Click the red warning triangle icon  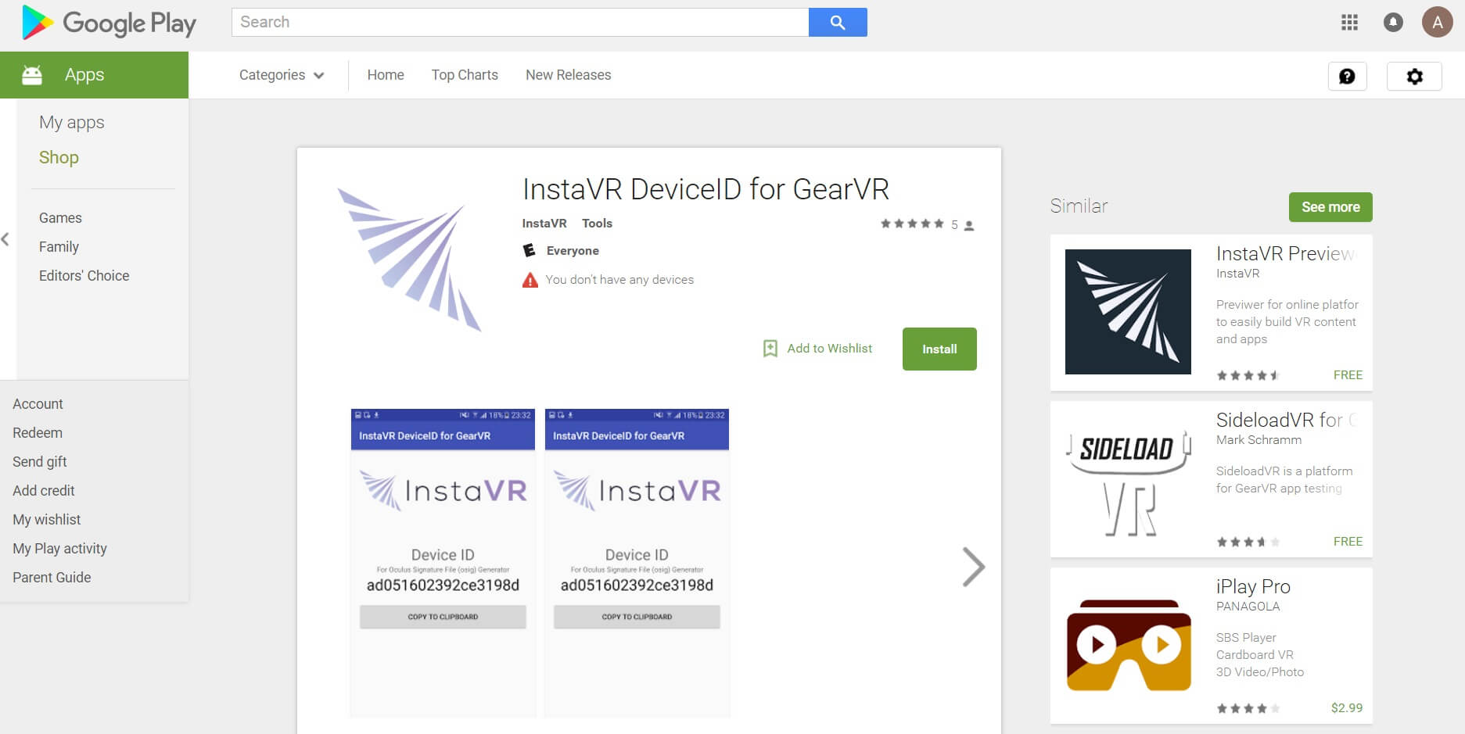530,280
